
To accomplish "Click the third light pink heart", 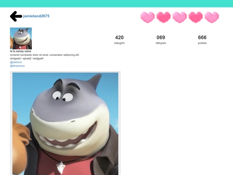I will [179, 17].
